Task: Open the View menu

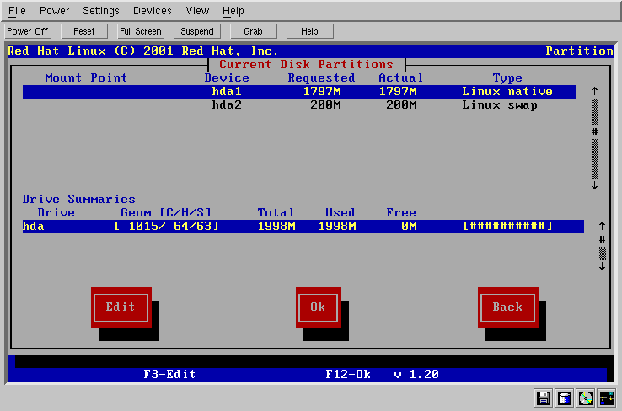Action: click(x=197, y=11)
